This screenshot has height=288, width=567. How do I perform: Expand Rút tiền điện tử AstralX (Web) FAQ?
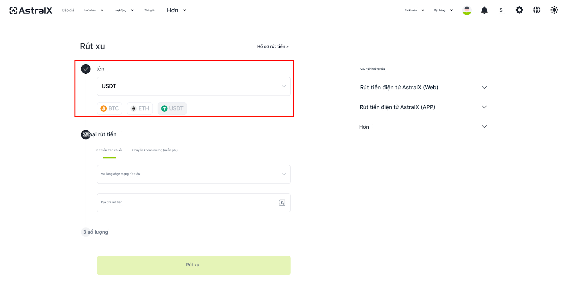point(423,87)
